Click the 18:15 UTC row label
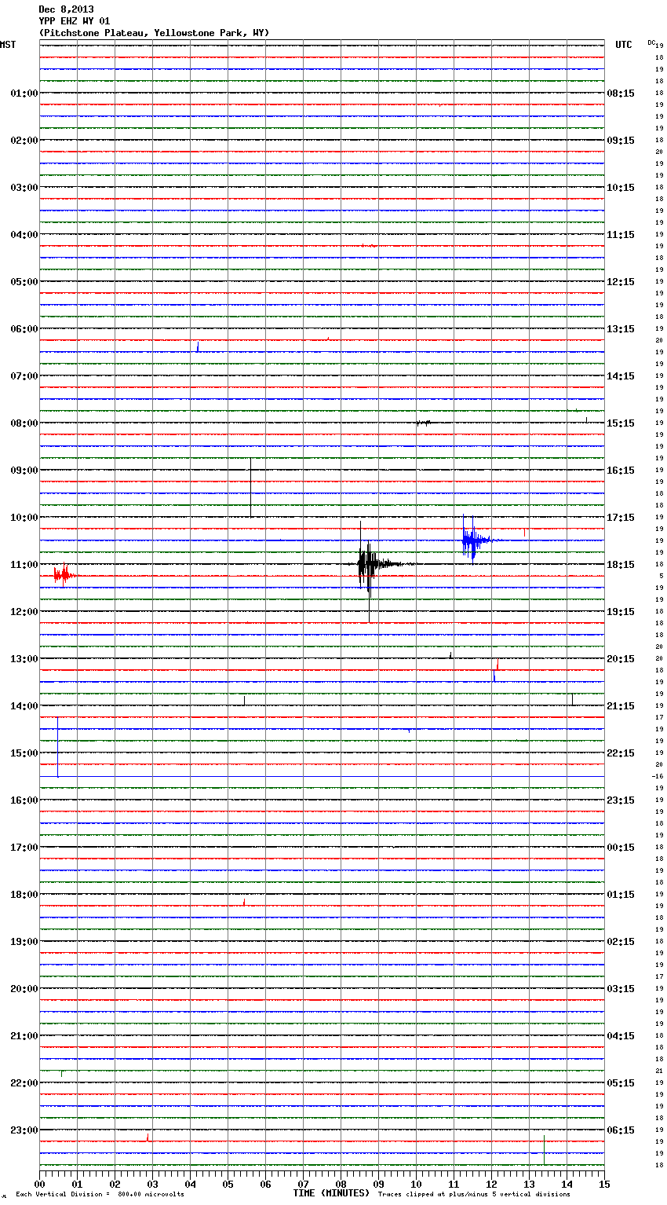The image size is (667, 1205). [621, 565]
